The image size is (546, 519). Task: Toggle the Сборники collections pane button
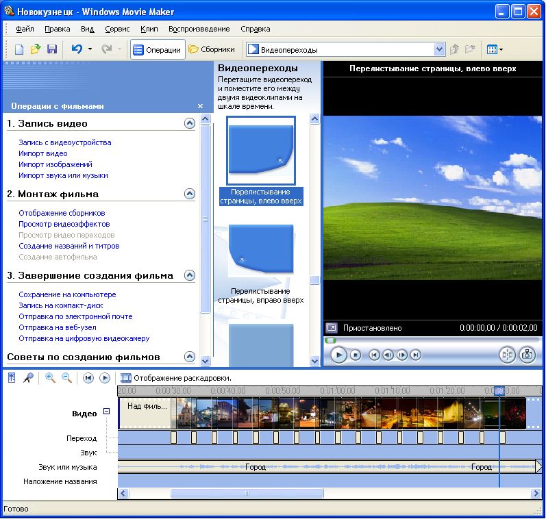pos(212,50)
